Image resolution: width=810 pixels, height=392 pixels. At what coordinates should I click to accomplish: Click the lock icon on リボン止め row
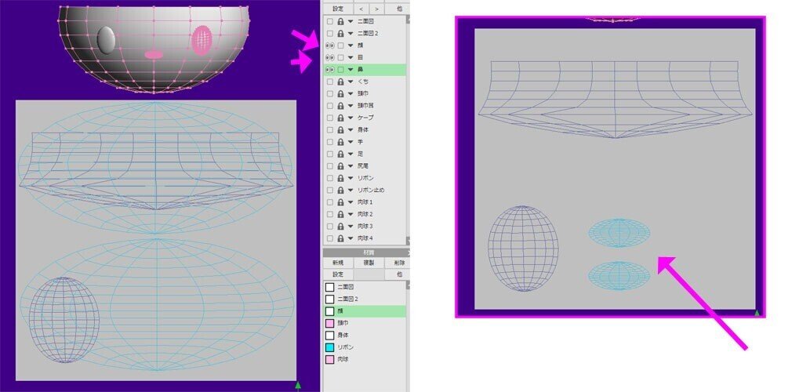[340, 190]
